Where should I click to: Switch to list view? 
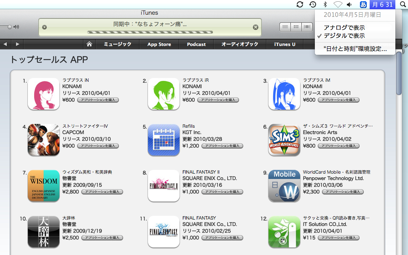[285, 27]
